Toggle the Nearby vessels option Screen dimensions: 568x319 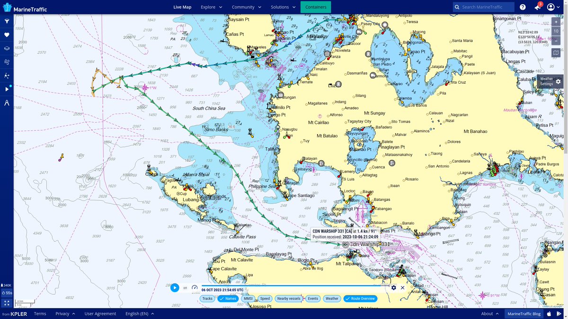(289, 299)
